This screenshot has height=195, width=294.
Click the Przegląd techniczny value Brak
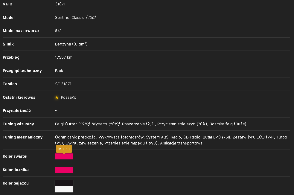(59, 71)
